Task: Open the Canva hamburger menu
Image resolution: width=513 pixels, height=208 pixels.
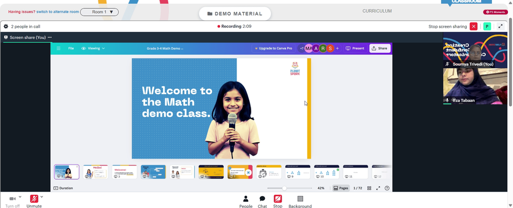Action: [58, 48]
